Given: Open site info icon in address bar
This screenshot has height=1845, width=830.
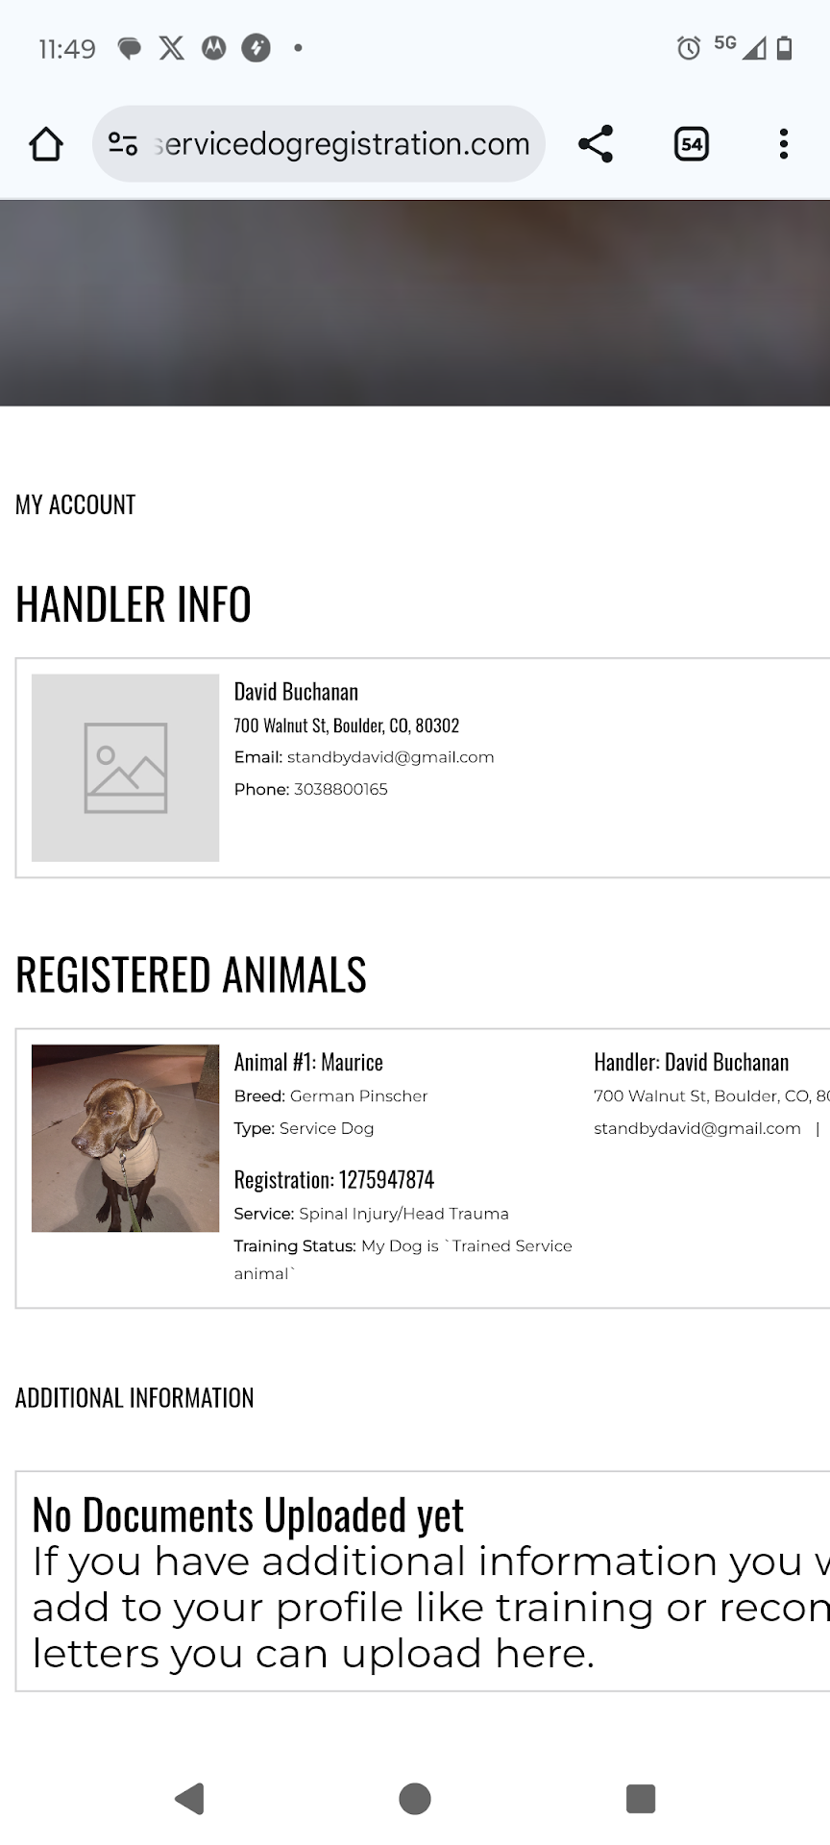Looking at the screenshot, I should pos(123,144).
